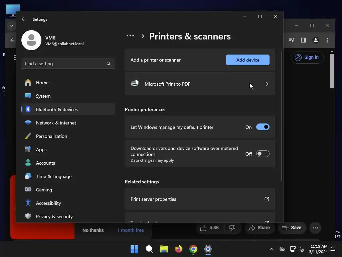
Task: Click No thanks on the promo
Action: coord(93,230)
